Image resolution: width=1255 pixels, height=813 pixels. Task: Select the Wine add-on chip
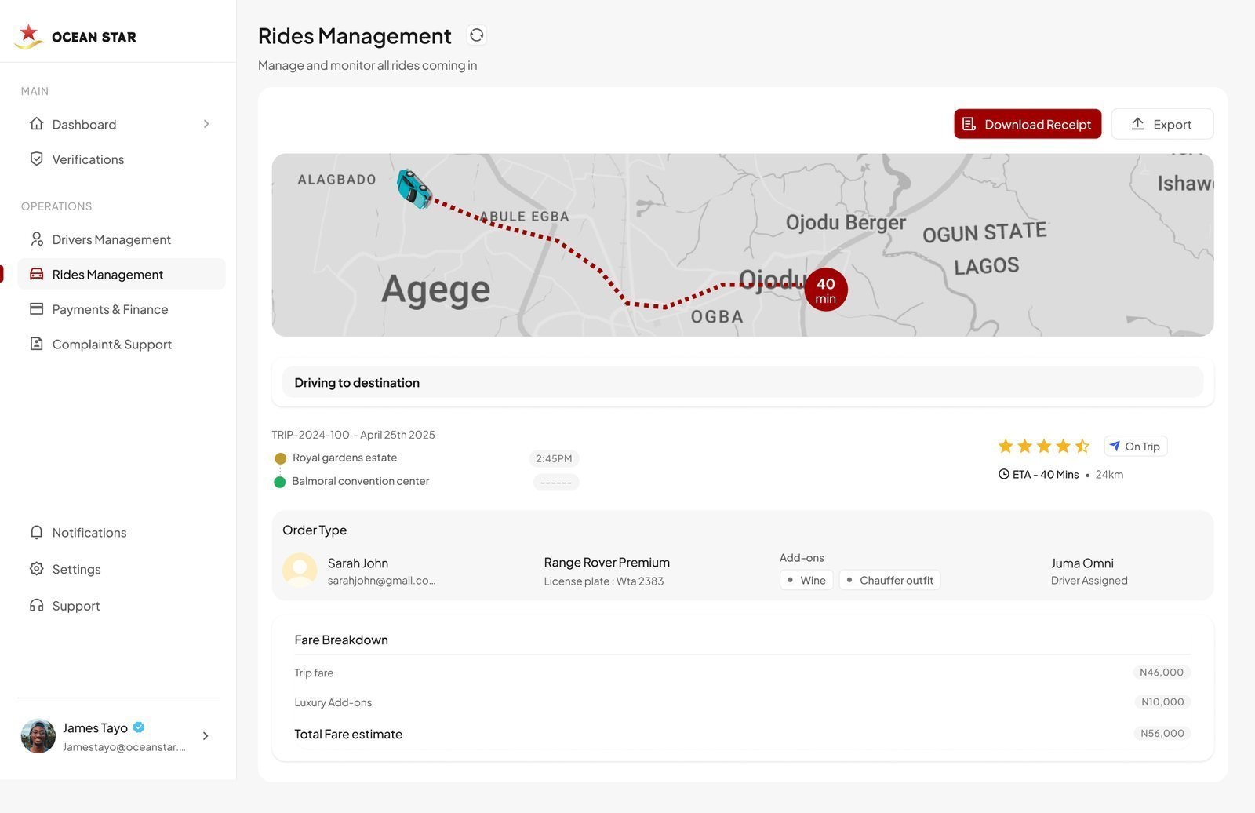click(x=806, y=580)
